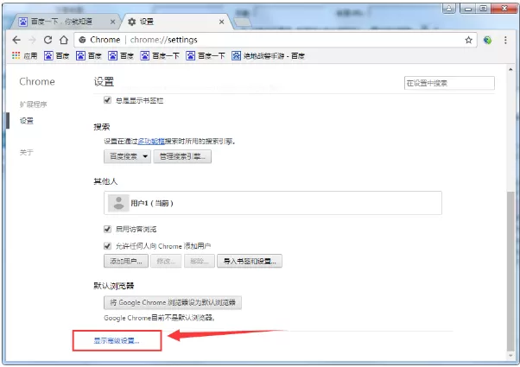Select the 设置 tab
This screenshot has height=367, width=520.
pos(175,22)
